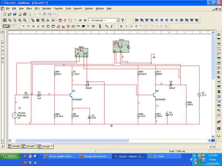This screenshot has height=166, width=222.
Task: Click the blue Help question mark icon
Action: tap(122, 20)
